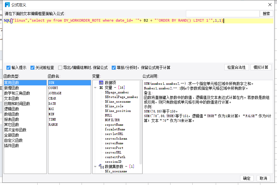Click the 检查合法性 button
The width and height of the screenshot is (277, 185).
236,67
